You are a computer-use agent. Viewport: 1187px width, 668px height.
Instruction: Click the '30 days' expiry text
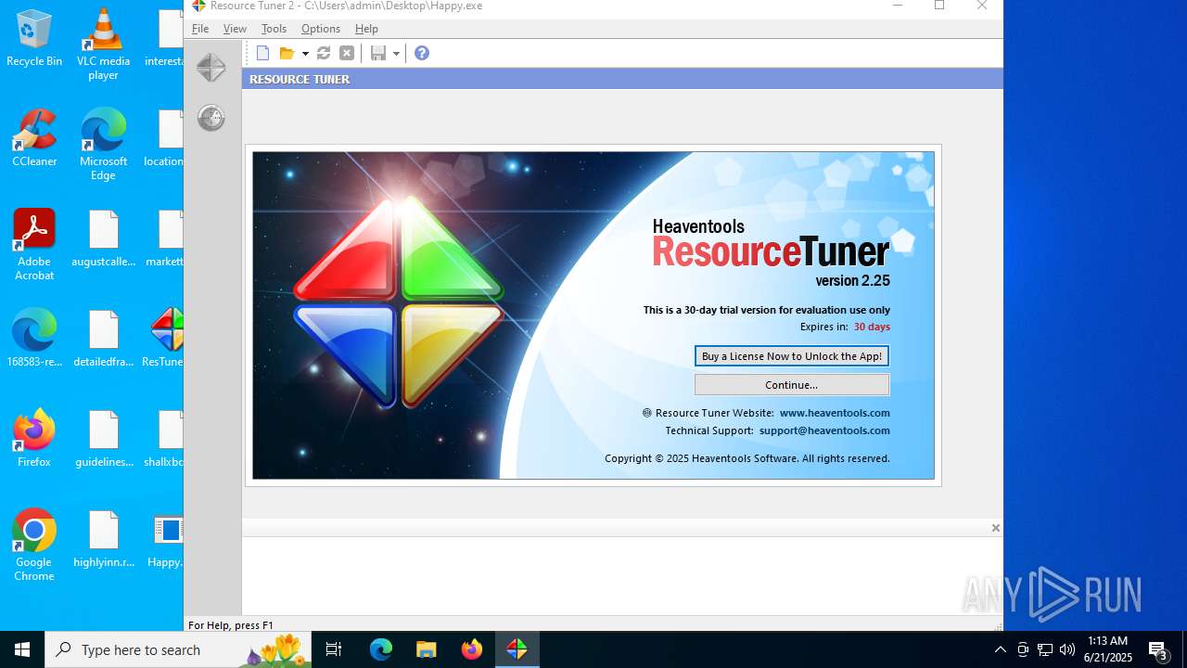coord(872,327)
